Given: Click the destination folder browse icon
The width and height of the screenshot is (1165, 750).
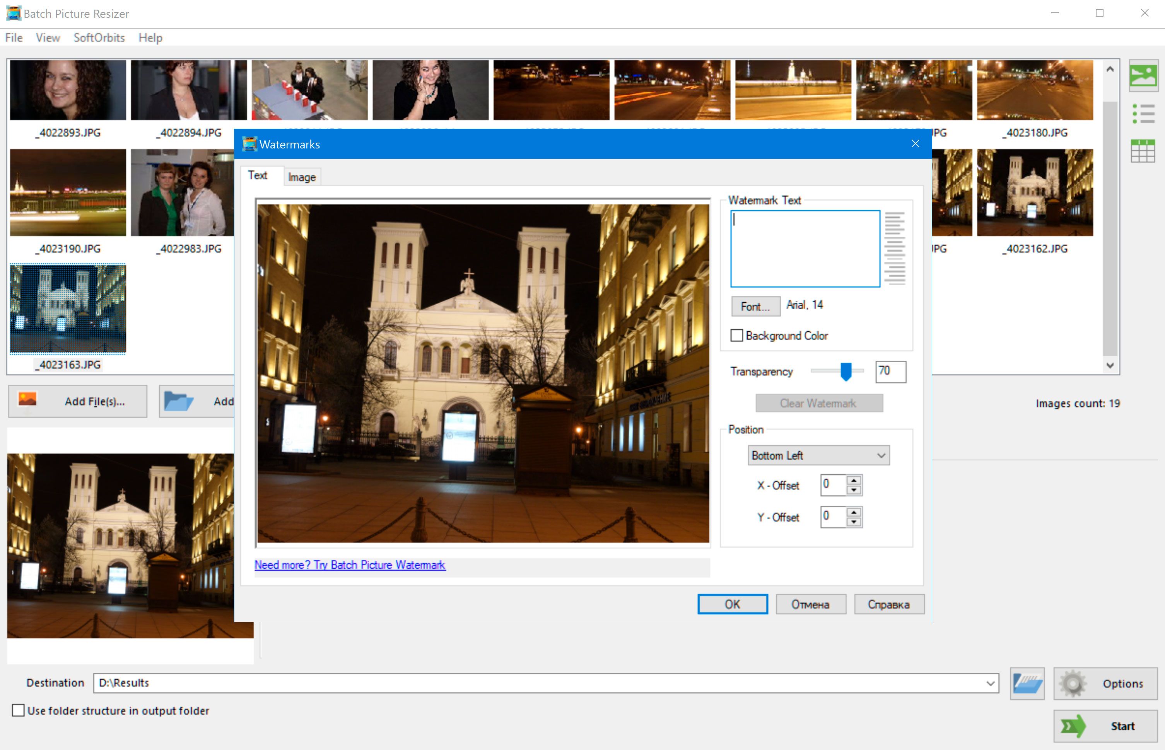Looking at the screenshot, I should click(x=1027, y=684).
